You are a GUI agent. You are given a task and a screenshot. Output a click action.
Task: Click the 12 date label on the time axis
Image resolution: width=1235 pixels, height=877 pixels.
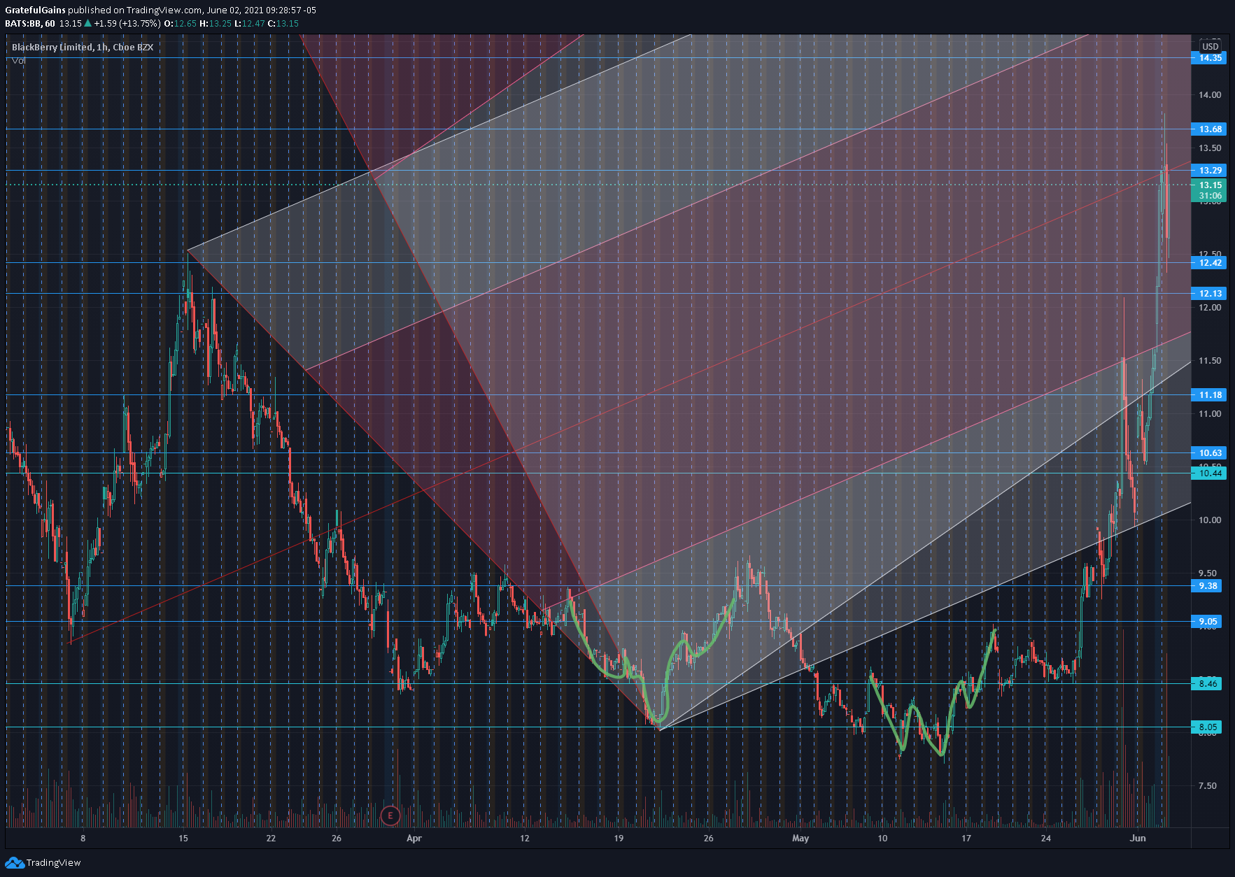(525, 839)
